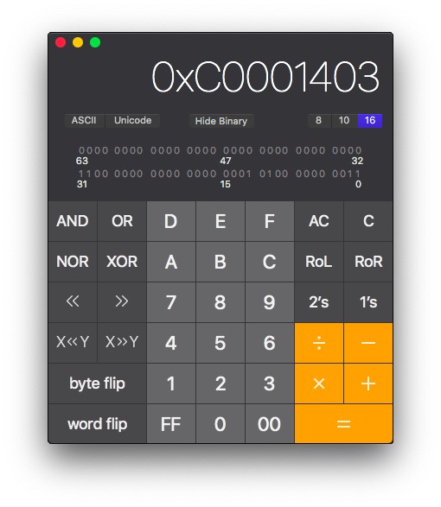Screen dimensions: 441x507
Task: Tap the hex digit D key
Action: click(171, 221)
